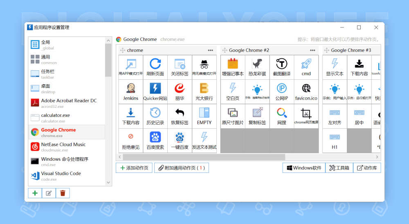Click the 居中 keyboard action
Image resolution: width=409 pixels, height=224 pixels.
point(359,116)
